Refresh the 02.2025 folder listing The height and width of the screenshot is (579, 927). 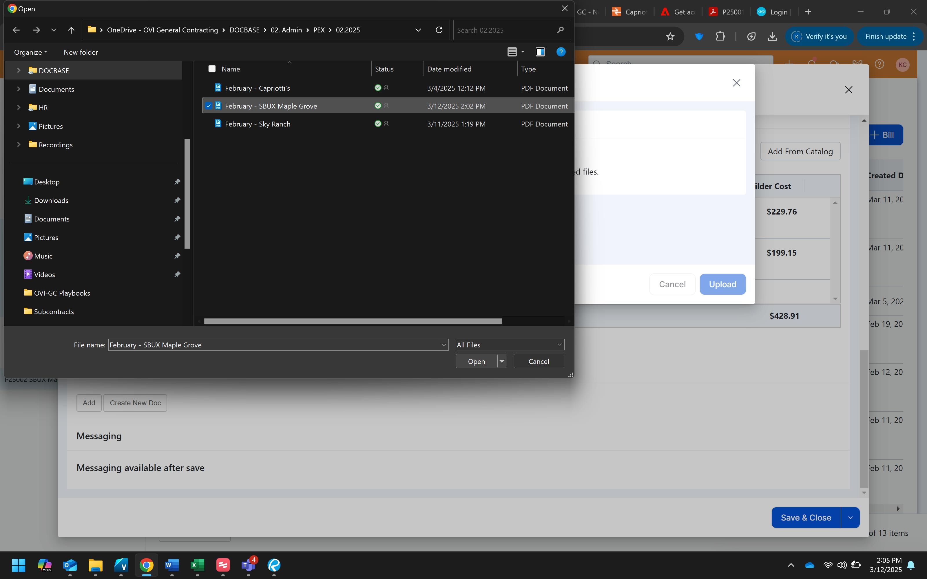pyautogui.click(x=439, y=30)
